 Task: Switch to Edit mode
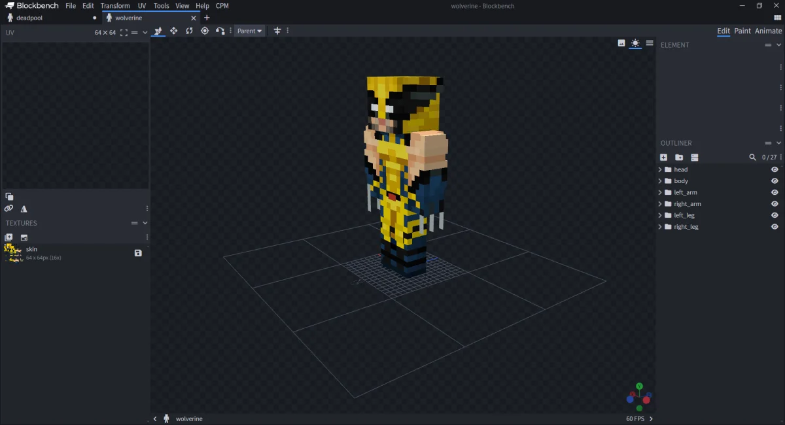pos(724,31)
